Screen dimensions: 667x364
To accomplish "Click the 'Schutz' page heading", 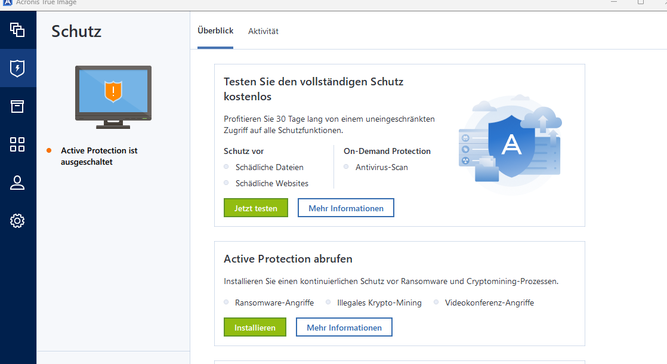I will [x=76, y=32].
